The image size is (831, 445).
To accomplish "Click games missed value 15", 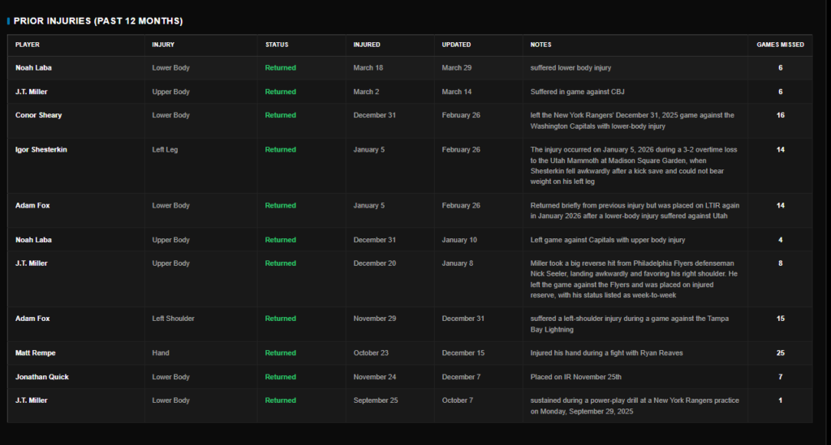I will coord(780,319).
